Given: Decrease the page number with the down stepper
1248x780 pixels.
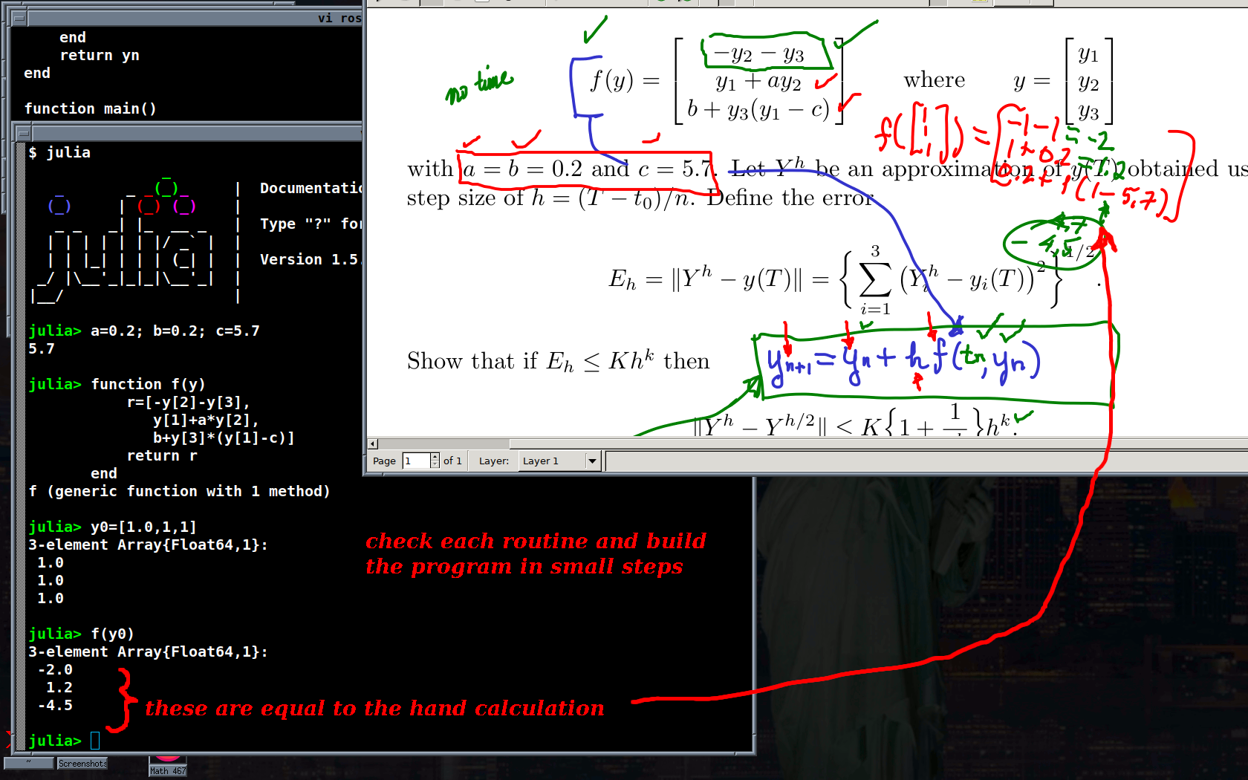Looking at the screenshot, I should (435, 465).
